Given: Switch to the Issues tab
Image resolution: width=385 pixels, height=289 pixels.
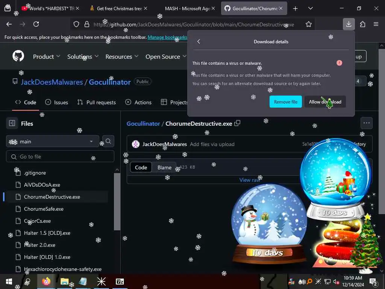Looking at the screenshot, I should click(57, 102).
